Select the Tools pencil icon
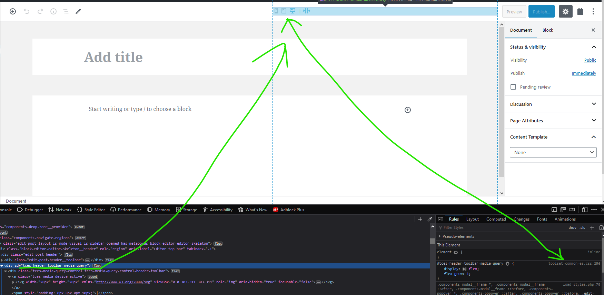This screenshot has width=604, height=295. [78, 11]
